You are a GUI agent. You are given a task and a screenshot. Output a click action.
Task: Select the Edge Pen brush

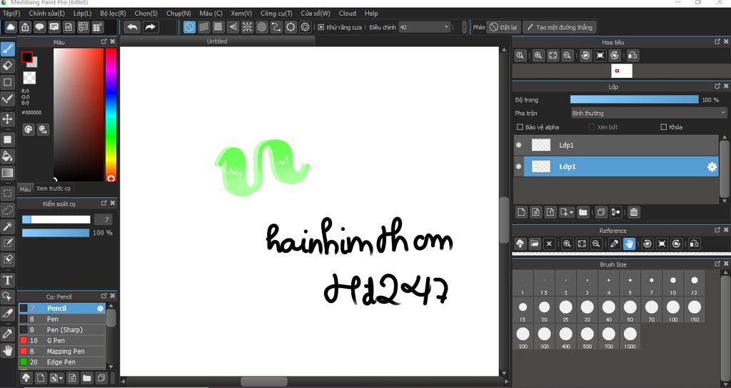click(62, 362)
